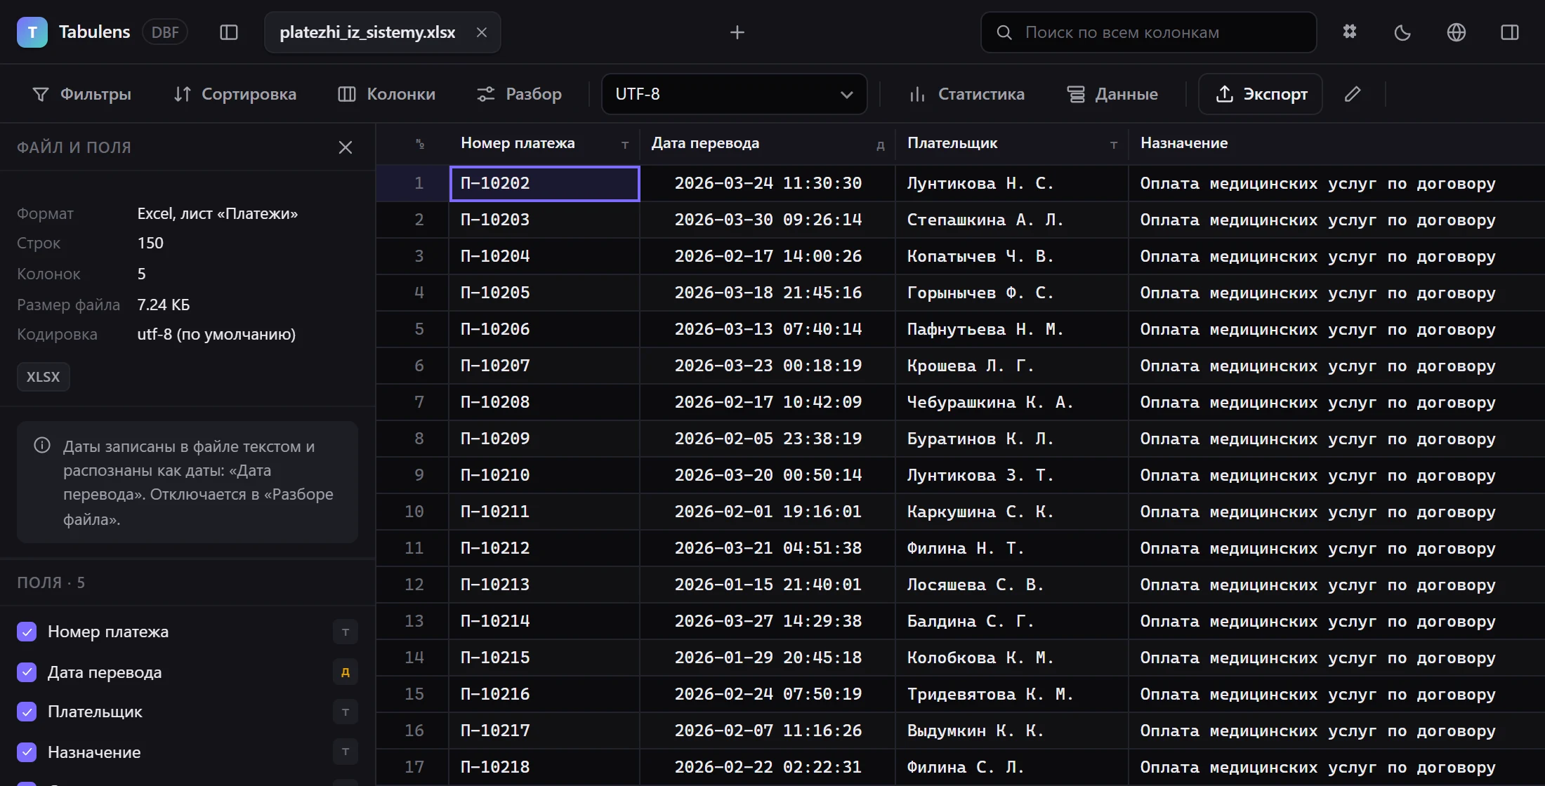
Task: Open the puzzle-piece extensions icon
Action: coord(1350,32)
